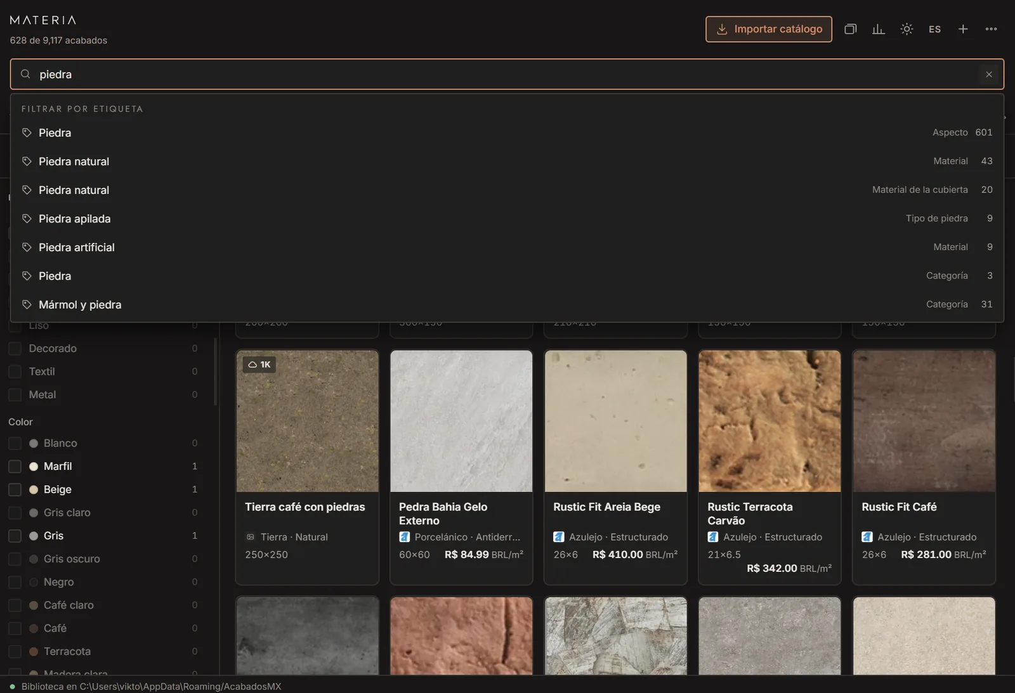This screenshot has height=693, width=1015.
Task: Check the Café color checkbox
Action: point(15,628)
